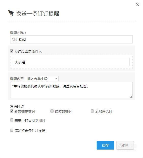Click the 保存 button

[x=105, y=145]
